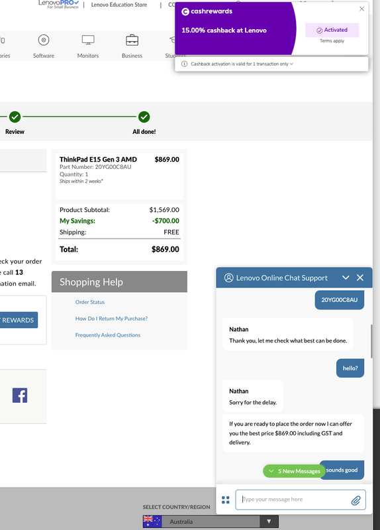
Task: Click the Australia flag icon
Action: [152, 521]
